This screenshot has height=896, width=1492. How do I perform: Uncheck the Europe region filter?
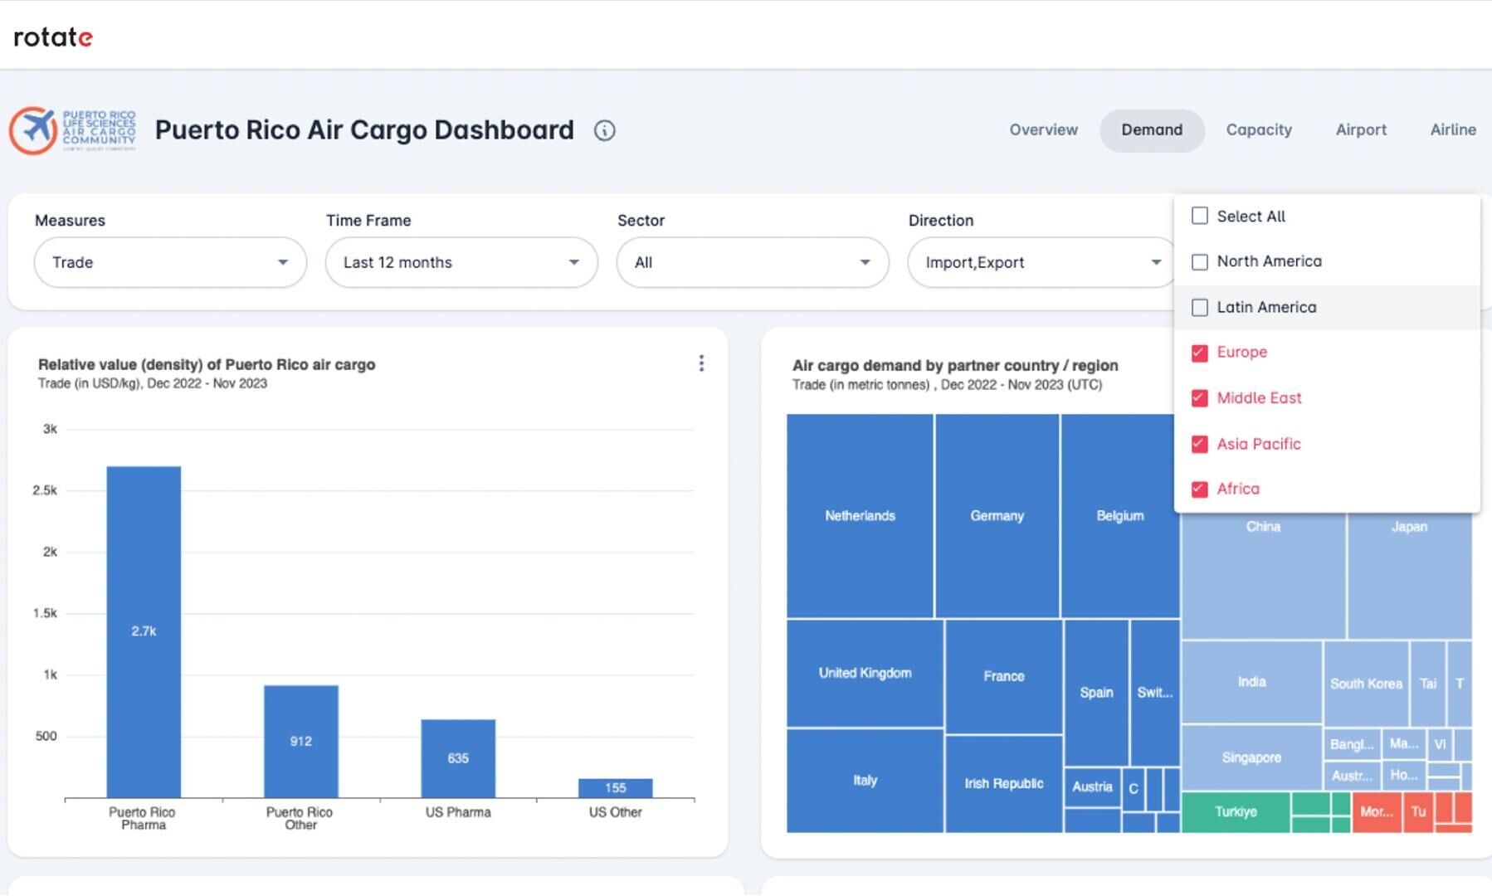pyautogui.click(x=1198, y=352)
